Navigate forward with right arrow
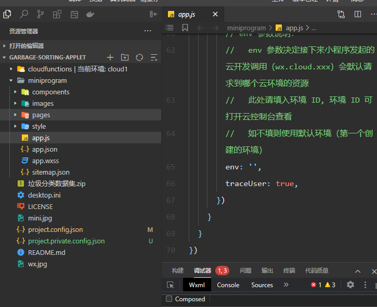This screenshot has width=377, height=307. coord(215,28)
